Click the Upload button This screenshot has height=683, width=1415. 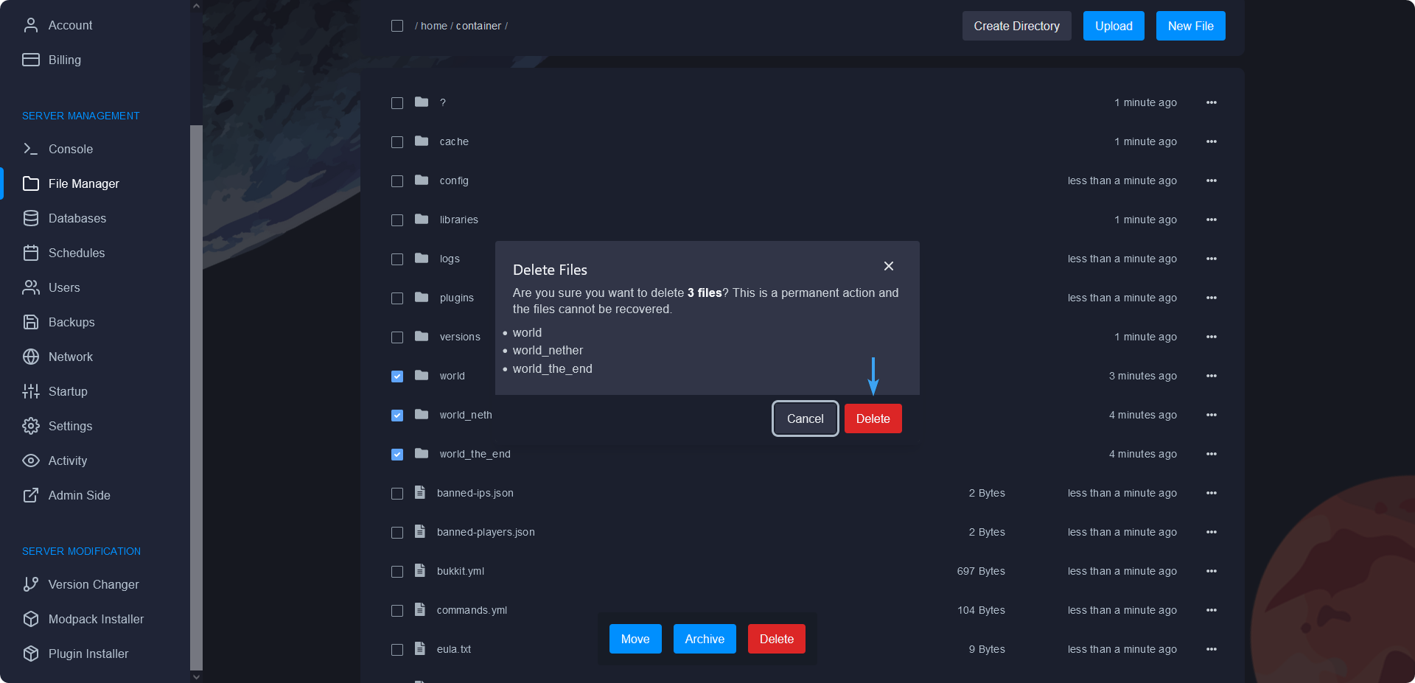click(x=1114, y=26)
